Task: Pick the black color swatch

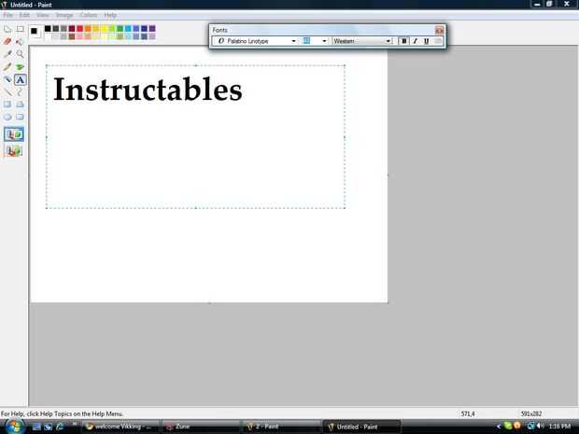Action: coord(48,28)
